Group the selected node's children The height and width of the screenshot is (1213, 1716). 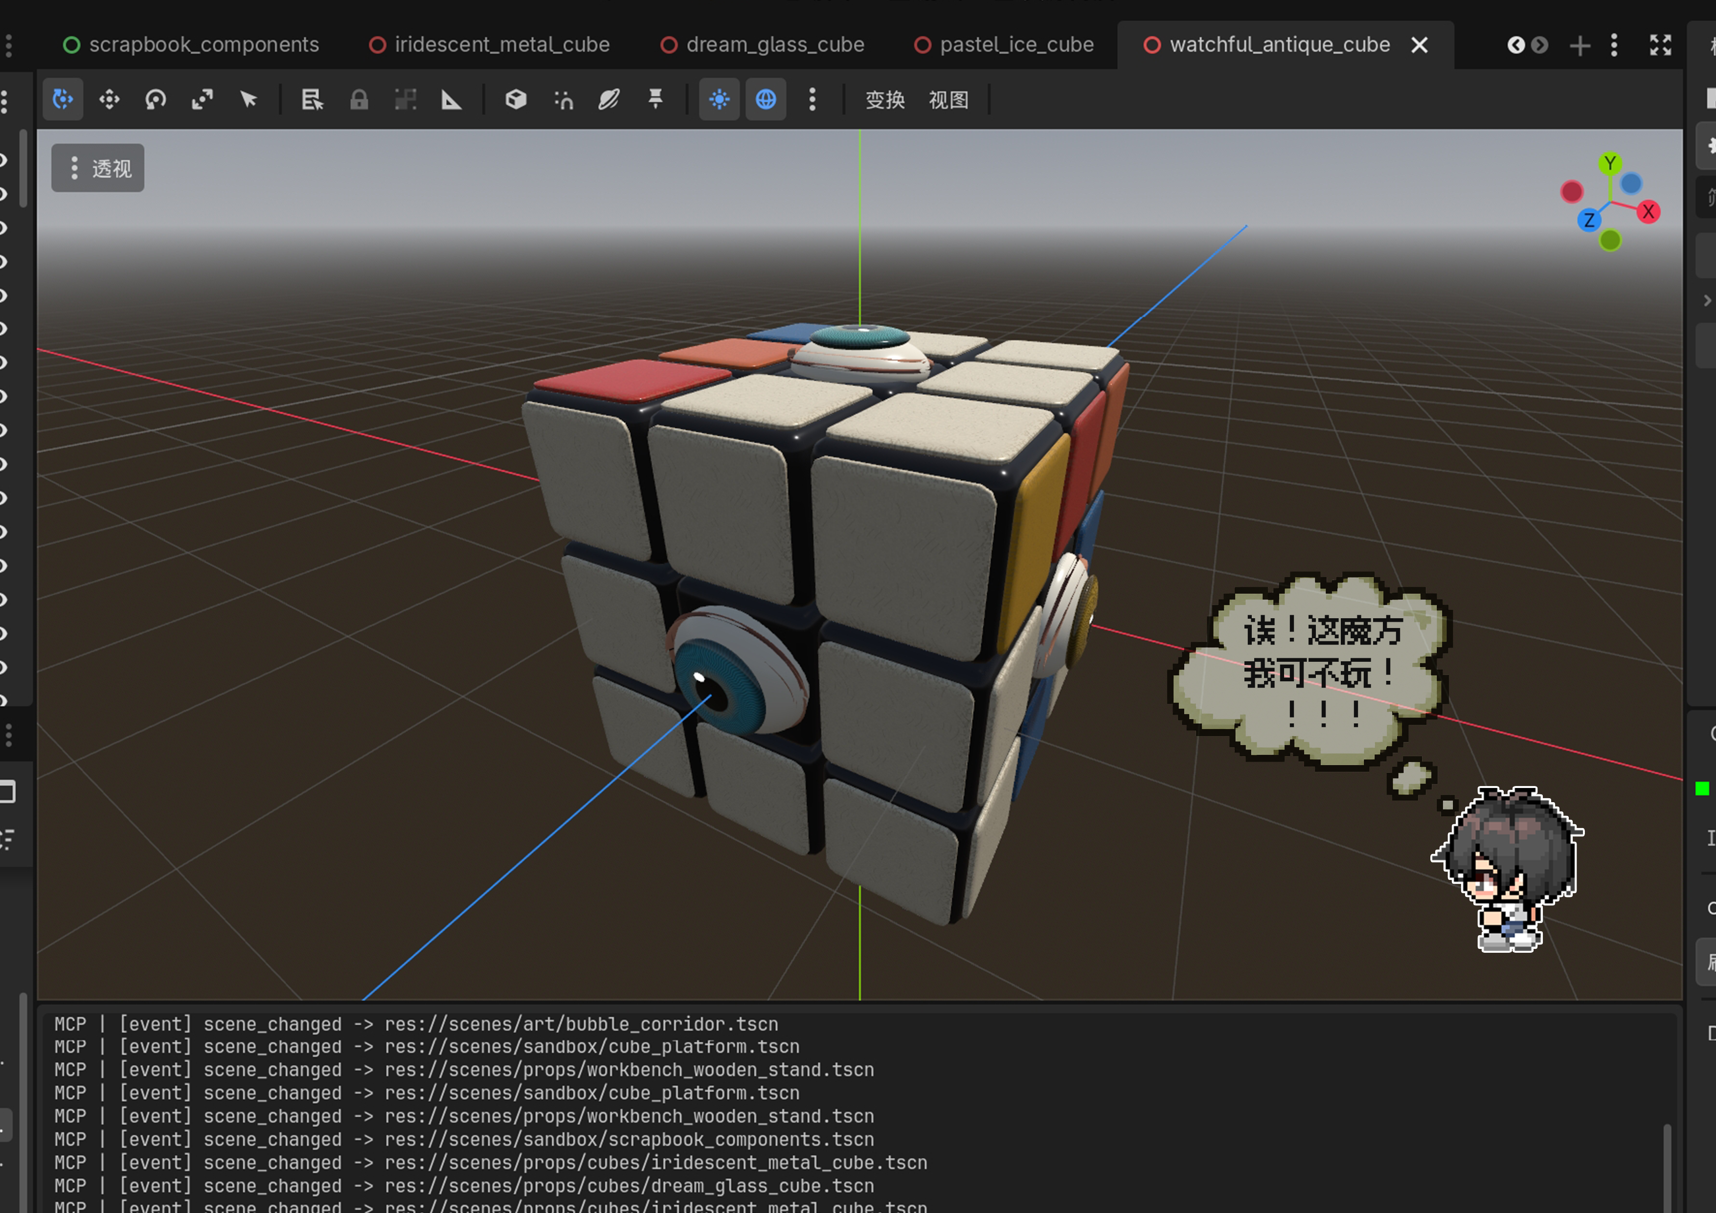(x=405, y=99)
